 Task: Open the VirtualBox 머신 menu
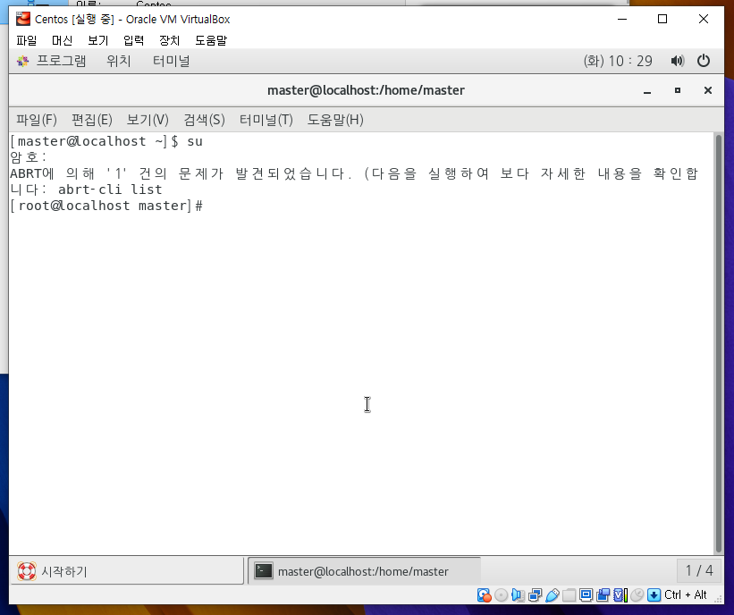point(62,40)
